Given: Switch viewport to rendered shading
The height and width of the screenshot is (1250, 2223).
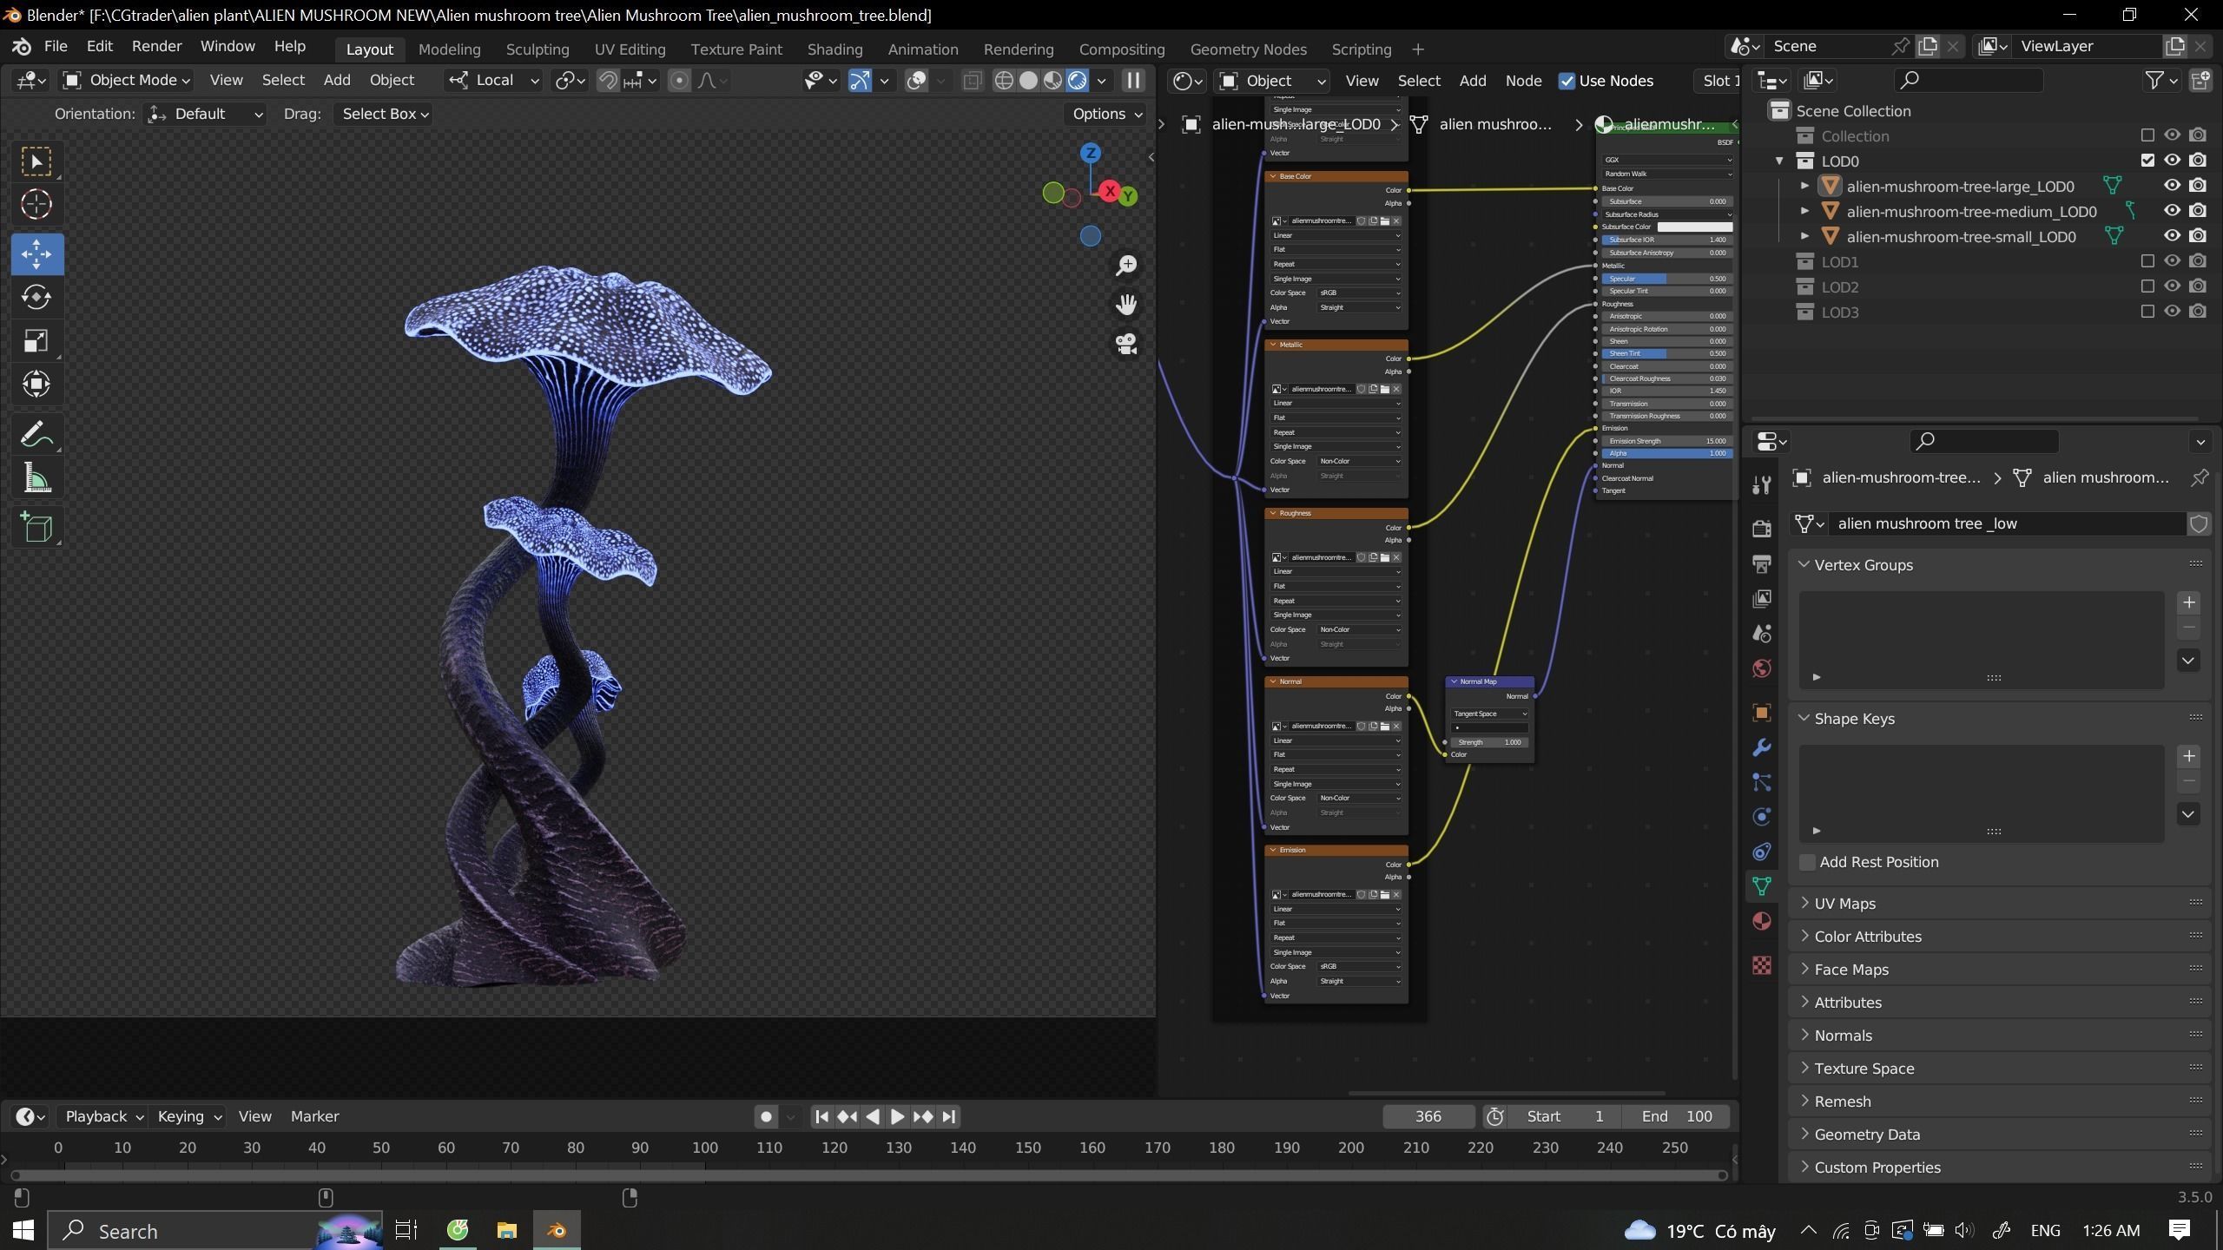Looking at the screenshot, I should pyautogui.click(x=1077, y=81).
